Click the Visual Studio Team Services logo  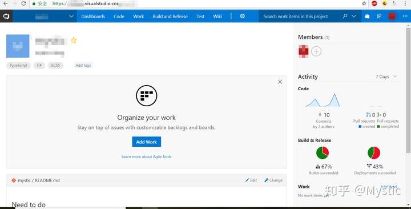(6, 16)
